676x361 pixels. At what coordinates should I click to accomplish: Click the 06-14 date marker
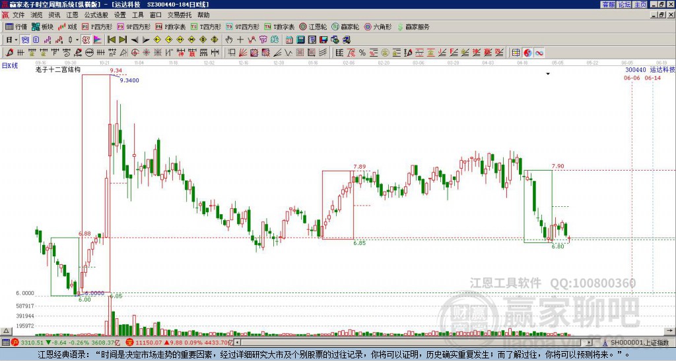click(653, 78)
